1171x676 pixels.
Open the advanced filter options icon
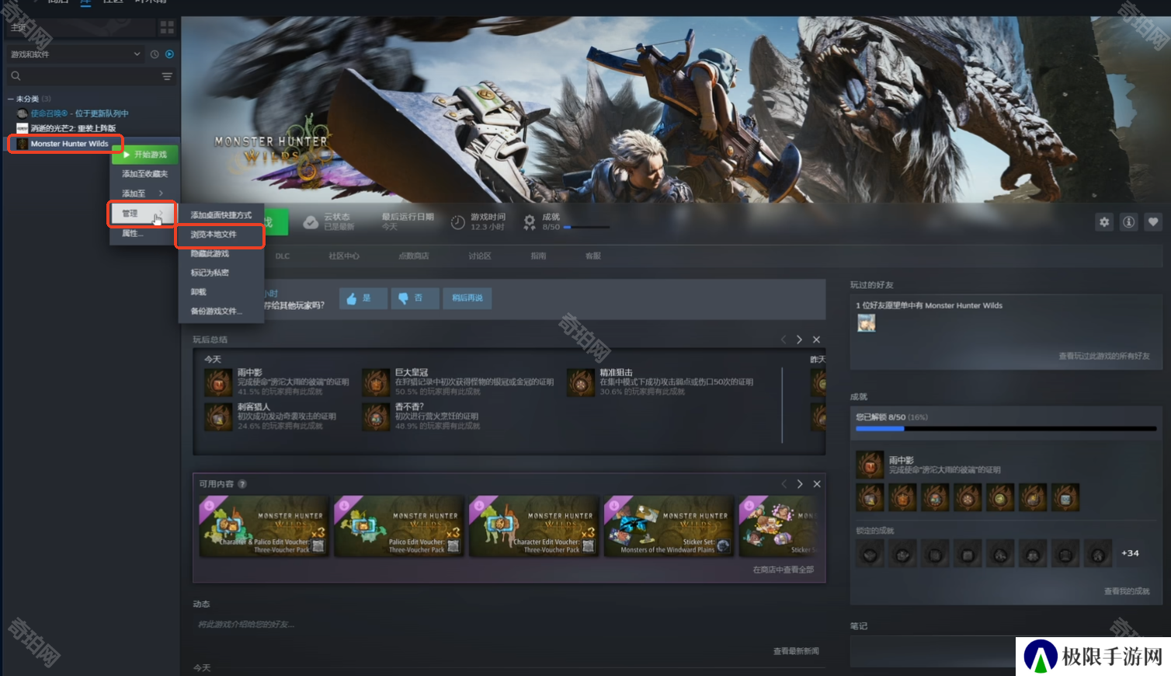click(167, 76)
